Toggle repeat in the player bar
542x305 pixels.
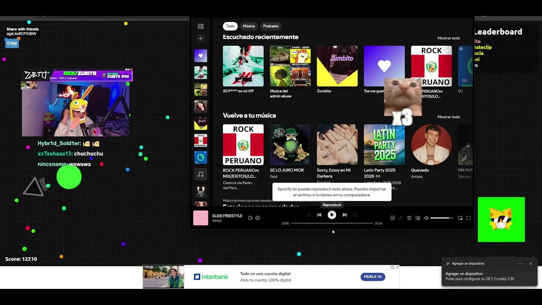[x=355, y=215]
